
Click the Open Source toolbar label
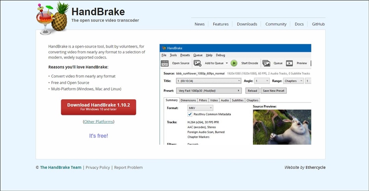pos(181,63)
